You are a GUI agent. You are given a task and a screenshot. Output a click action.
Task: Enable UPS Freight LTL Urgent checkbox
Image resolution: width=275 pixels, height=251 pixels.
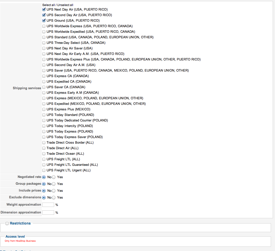[44, 170]
